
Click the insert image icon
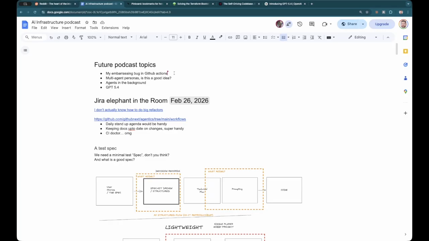click(x=245, y=37)
